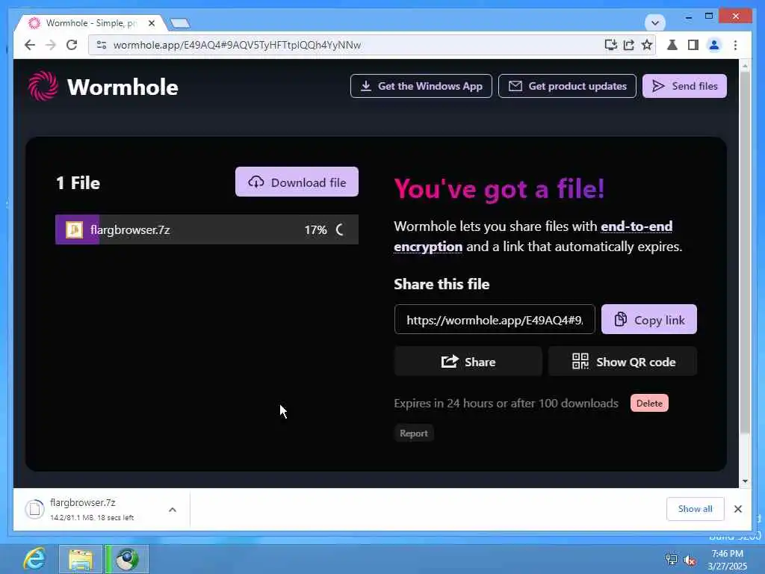The image size is (765, 574).
Task: Open Internet Explorer from the taskbar
Action: 34,559
